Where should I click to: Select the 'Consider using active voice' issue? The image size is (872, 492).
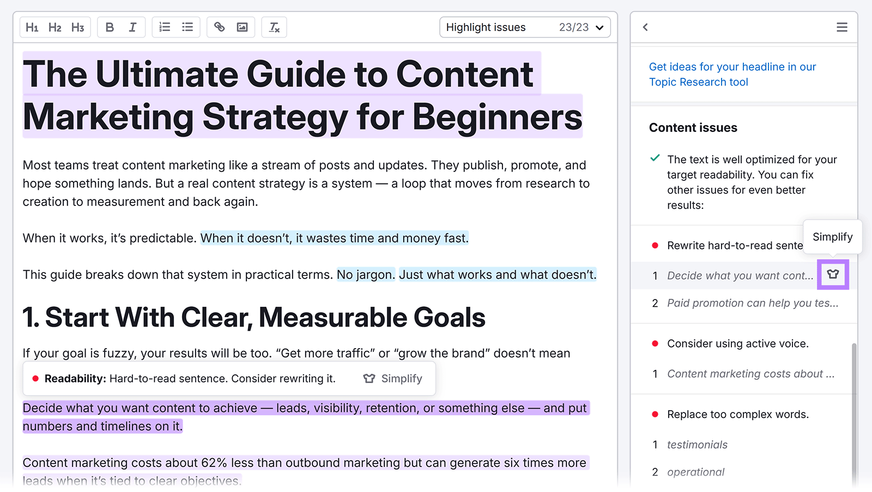tap(737, 343)
